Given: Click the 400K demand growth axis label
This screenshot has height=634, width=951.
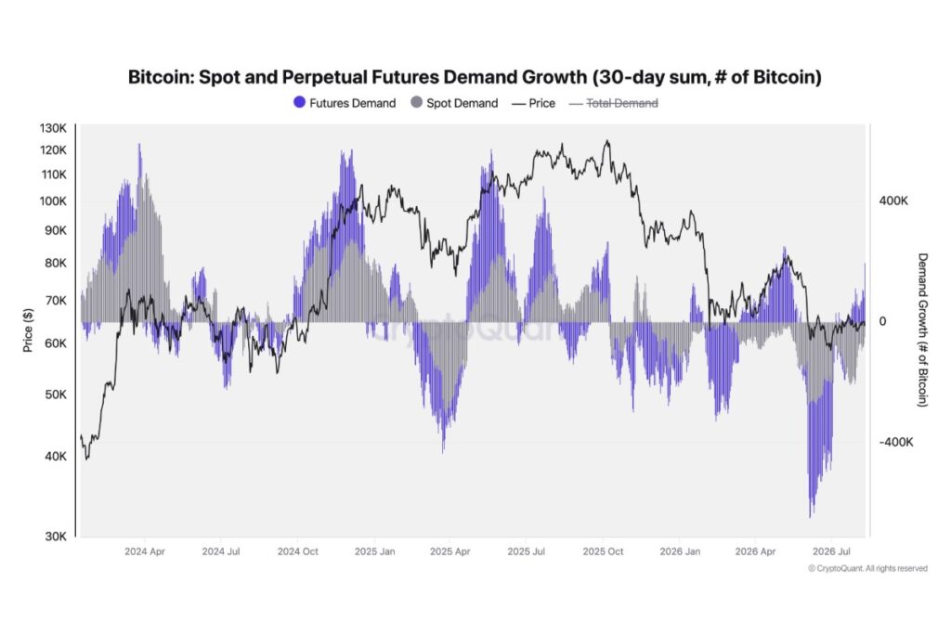Looking at the screenshot, I should pos(893,201).
